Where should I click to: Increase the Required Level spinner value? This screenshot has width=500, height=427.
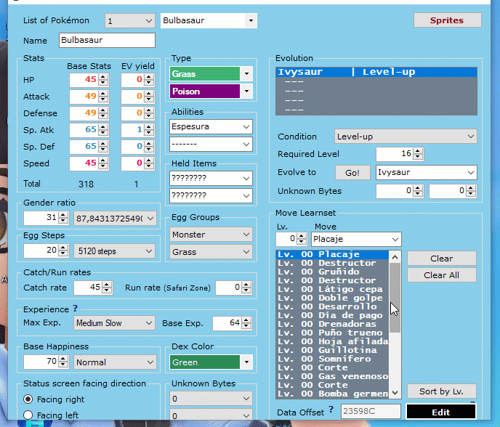pos(419,151)
